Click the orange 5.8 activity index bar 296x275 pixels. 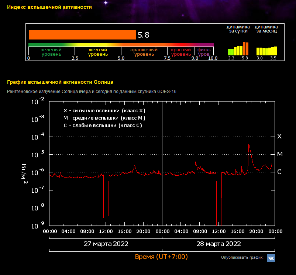82,35
